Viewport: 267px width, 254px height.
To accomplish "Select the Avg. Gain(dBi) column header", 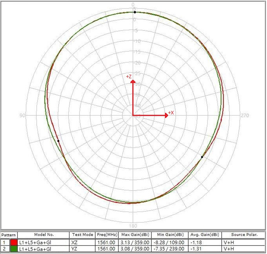I will pyautogui.click(x=204, y=235).
